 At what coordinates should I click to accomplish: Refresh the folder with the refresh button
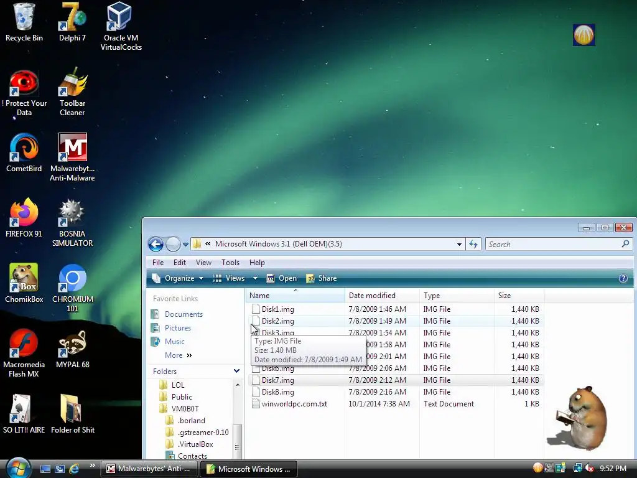[473, 244]
